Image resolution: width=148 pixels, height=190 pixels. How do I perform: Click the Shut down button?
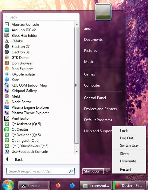(93, 171)
